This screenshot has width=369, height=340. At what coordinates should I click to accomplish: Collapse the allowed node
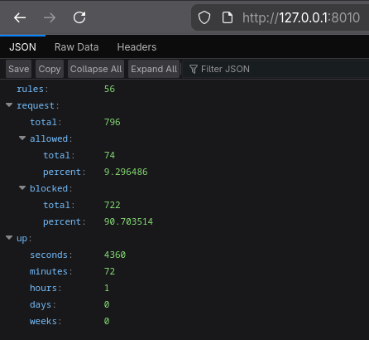tap(22, 138)
